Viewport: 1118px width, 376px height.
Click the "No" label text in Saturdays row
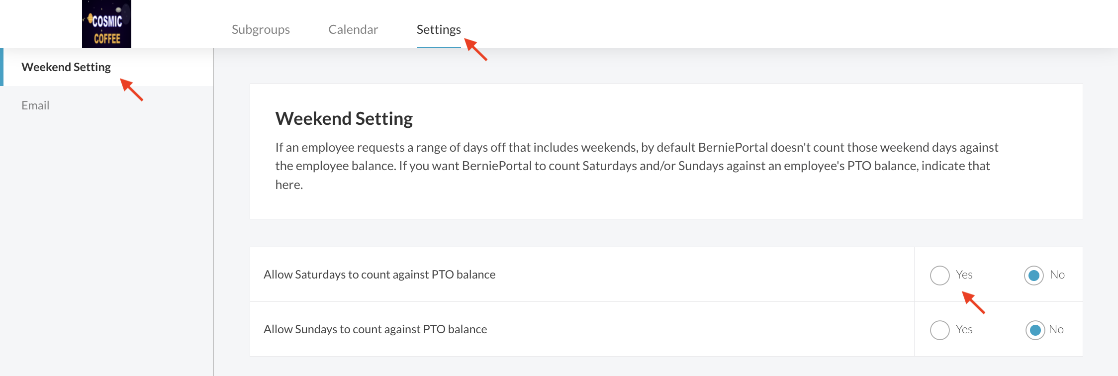[1057, 275]
